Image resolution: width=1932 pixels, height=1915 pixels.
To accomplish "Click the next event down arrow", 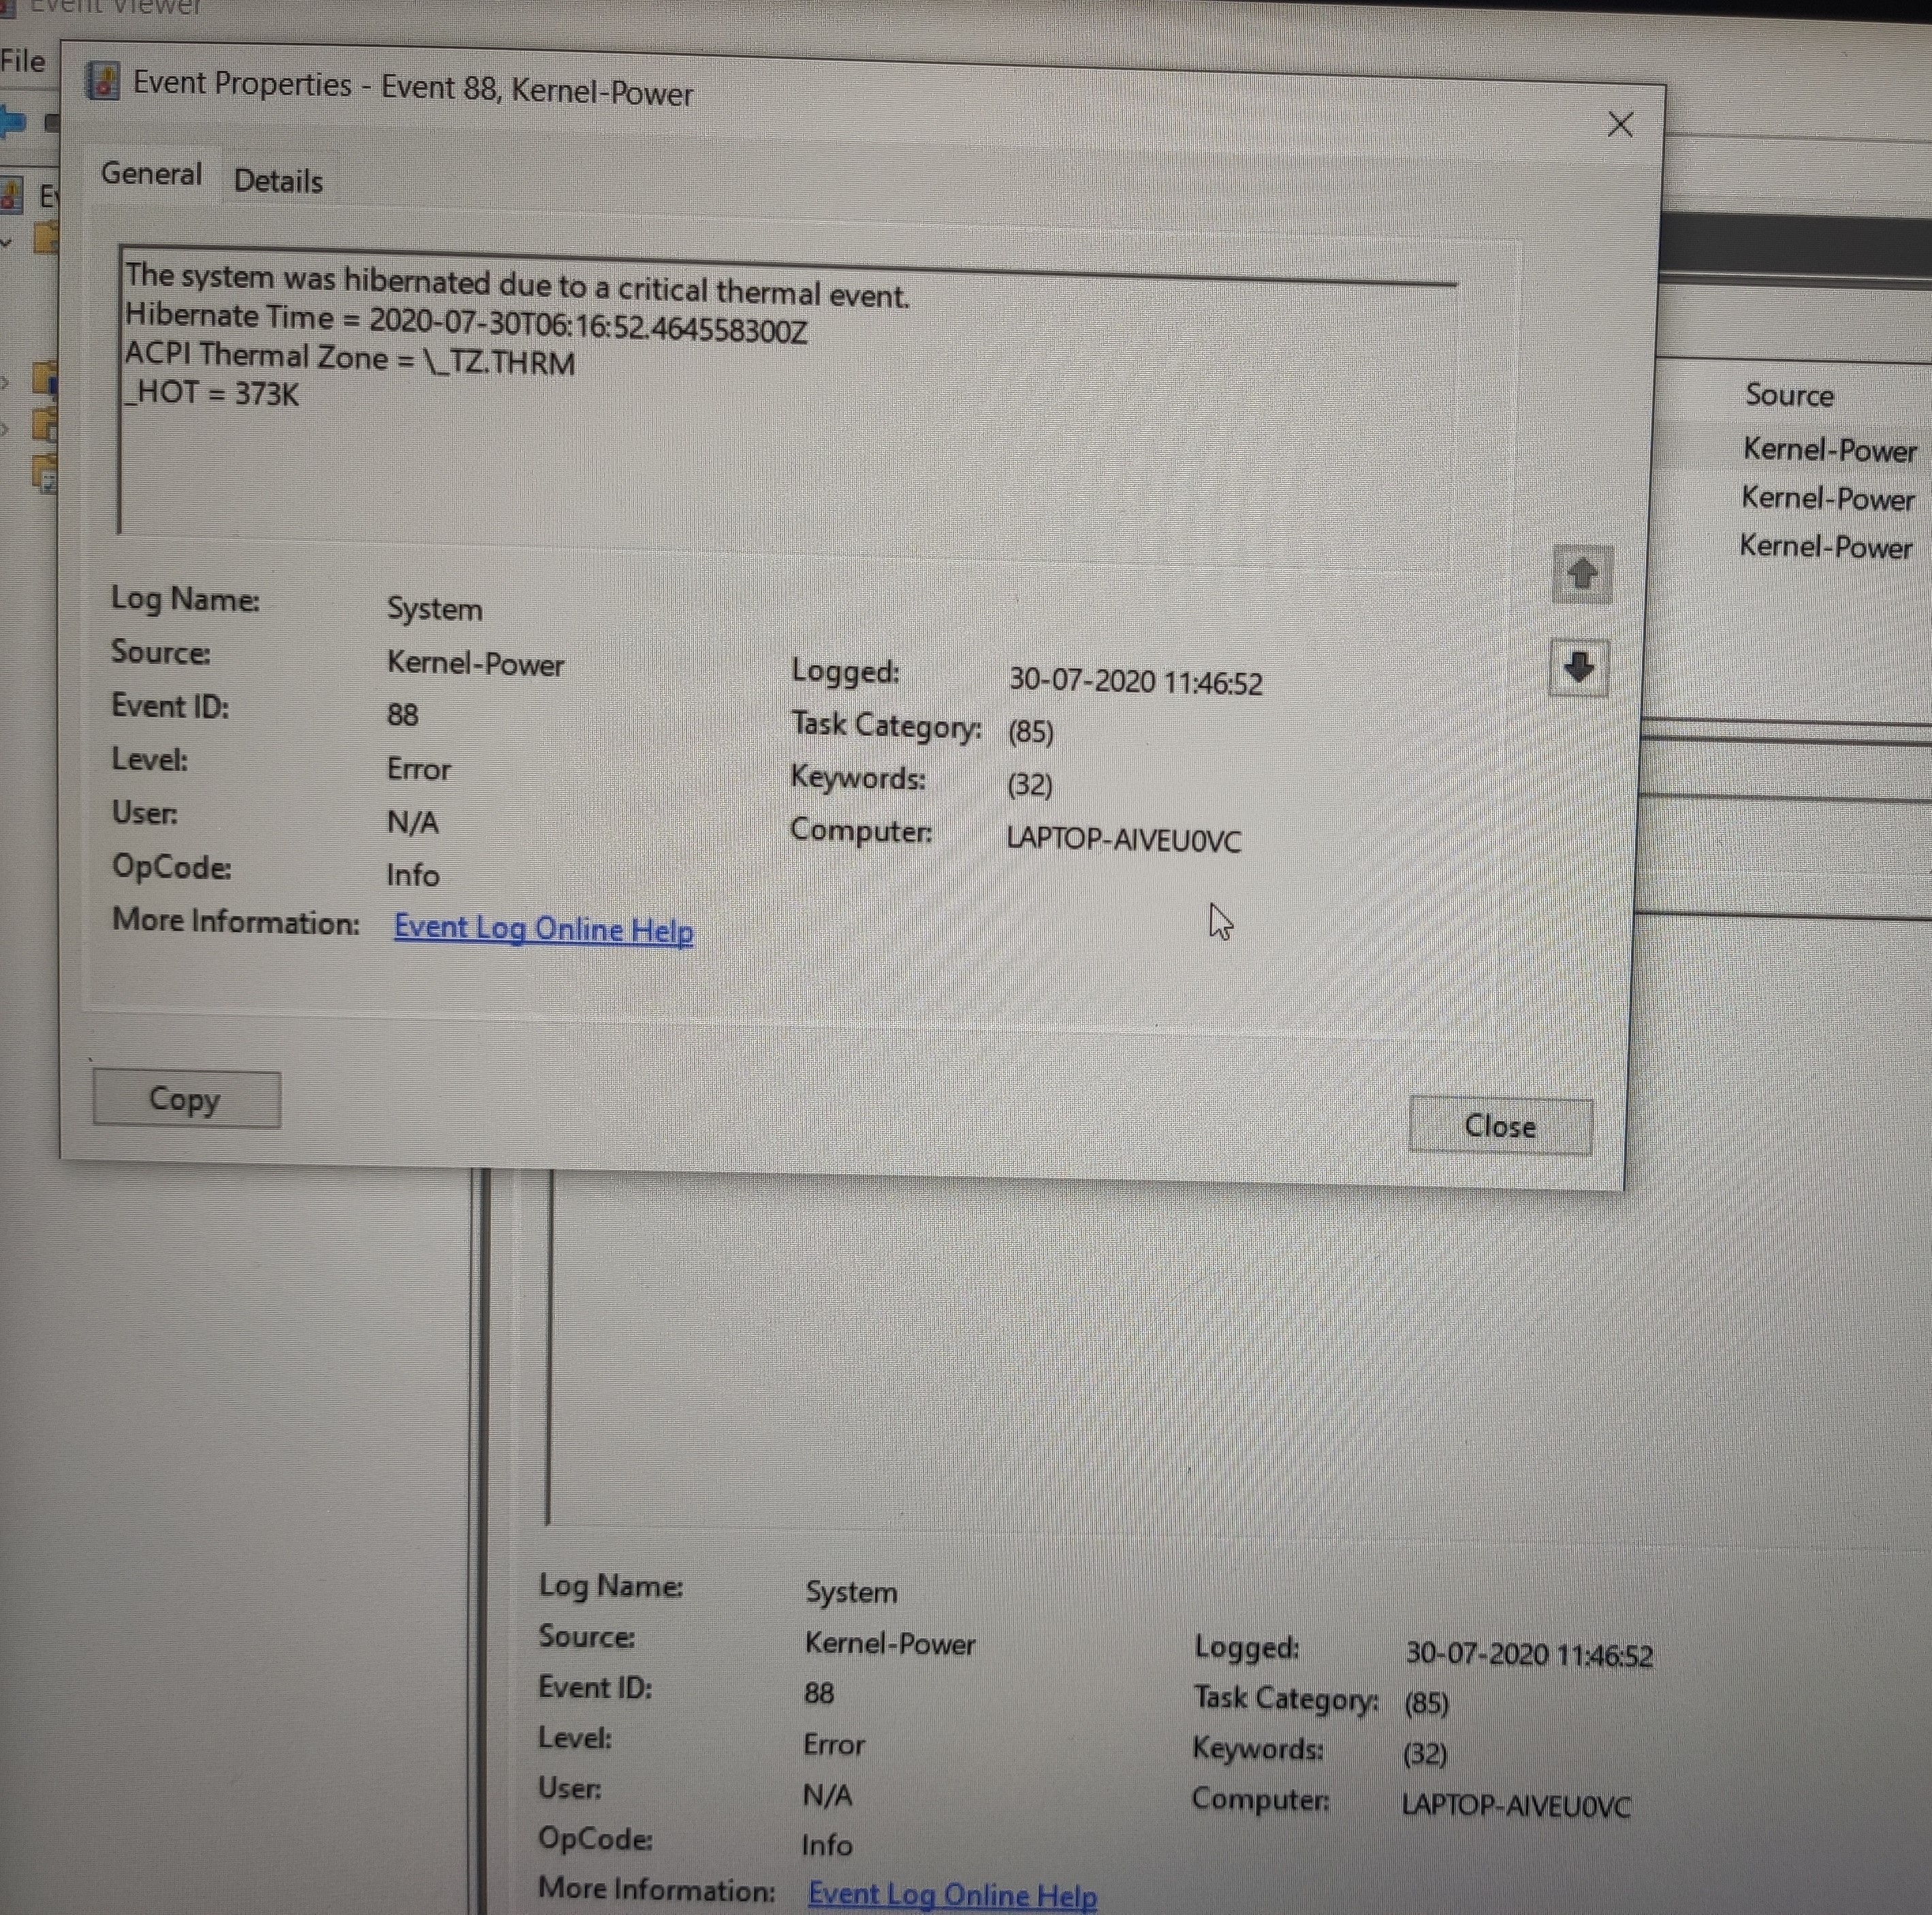I will click(x=1579, y=667).
